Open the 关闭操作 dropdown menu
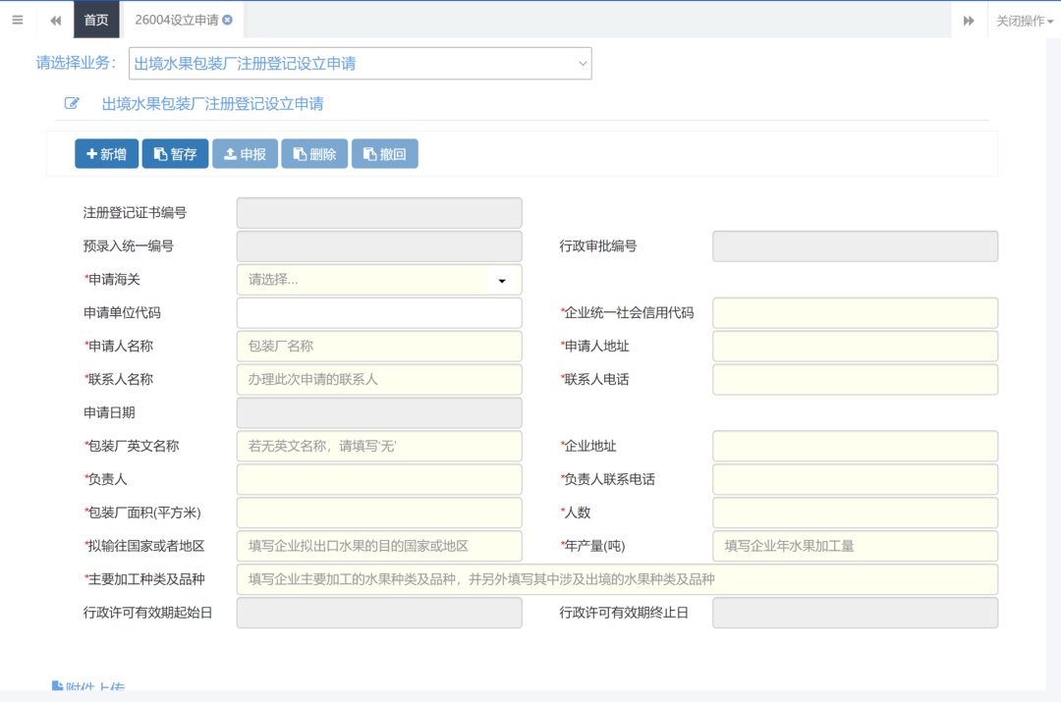The width and height of the screenshot is (1061, 702). click(x=1024, y=21)
